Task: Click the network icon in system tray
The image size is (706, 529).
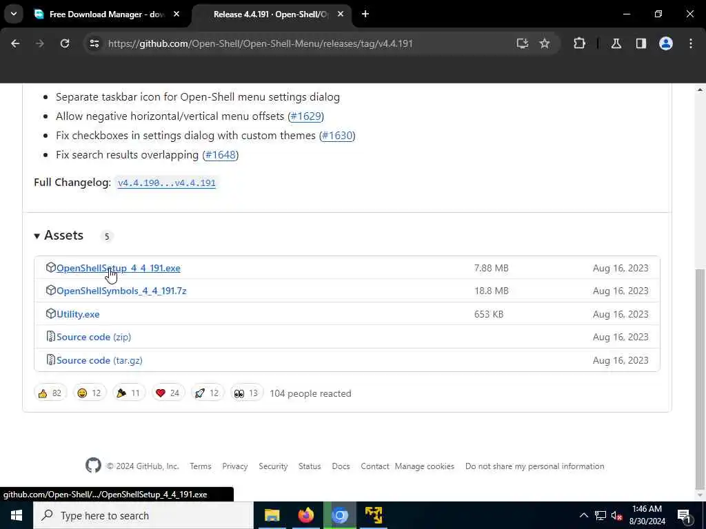Action: pyautogui.click(x=601, y=515)
